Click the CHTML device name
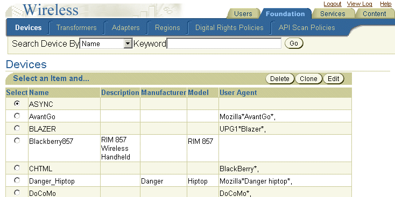Viewport: 395px width, 197px height. (40, 169)
